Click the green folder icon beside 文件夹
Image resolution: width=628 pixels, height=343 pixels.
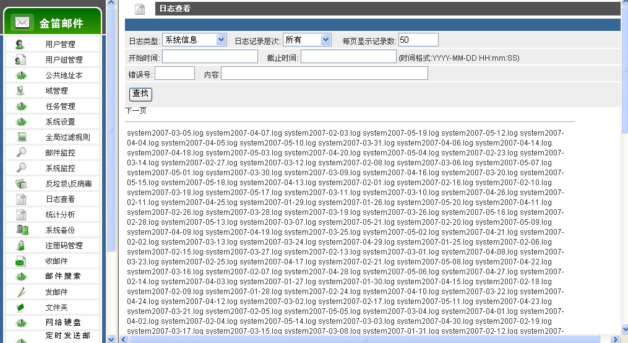tap(21, 307)
